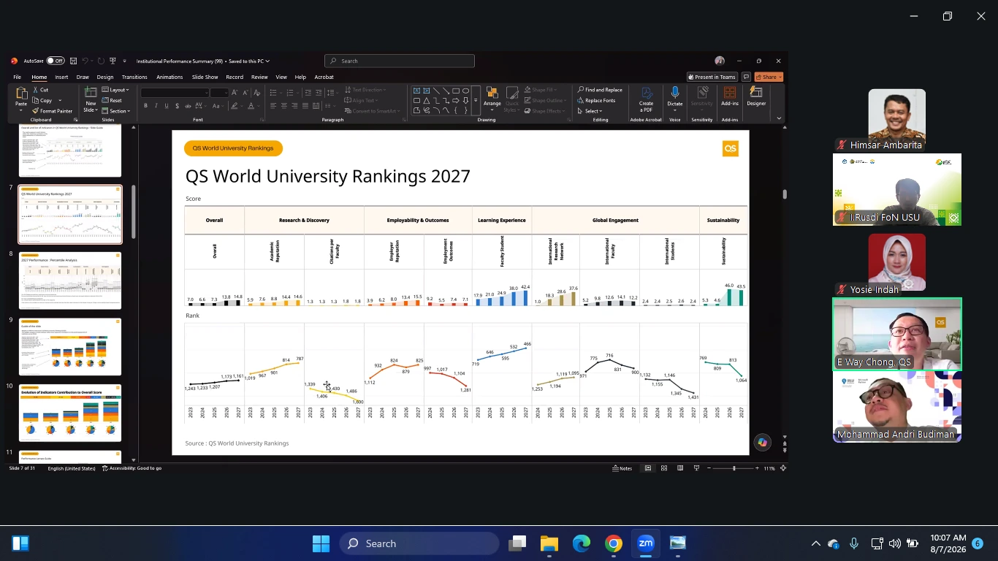998x561 pixels.
Task: Select the Oval shape in shapes gallery
Action: tap(465, 91)
